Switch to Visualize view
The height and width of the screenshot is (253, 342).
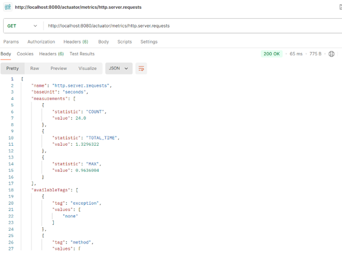point(88,68)
